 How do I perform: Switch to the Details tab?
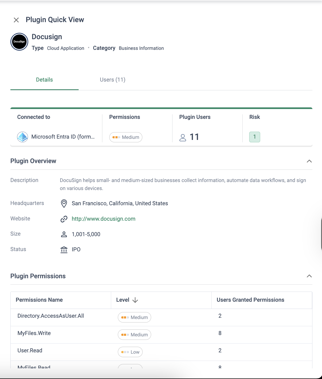tap(45, 80)
